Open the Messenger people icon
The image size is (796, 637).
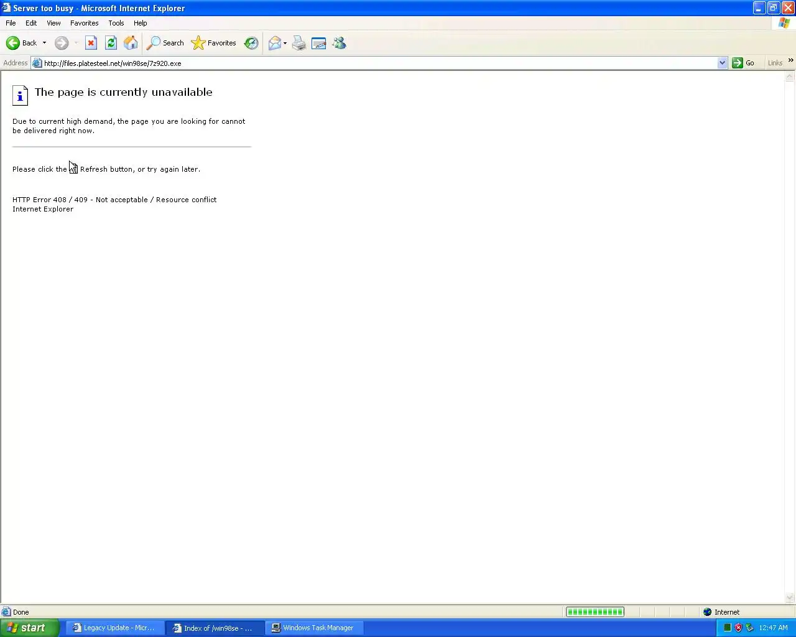(339, 43)
